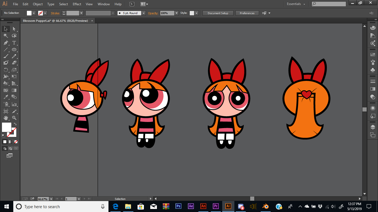Viewport: 378px width, 212px height.
Task: Select the Eyedropper tool
Action: (6, 97)
